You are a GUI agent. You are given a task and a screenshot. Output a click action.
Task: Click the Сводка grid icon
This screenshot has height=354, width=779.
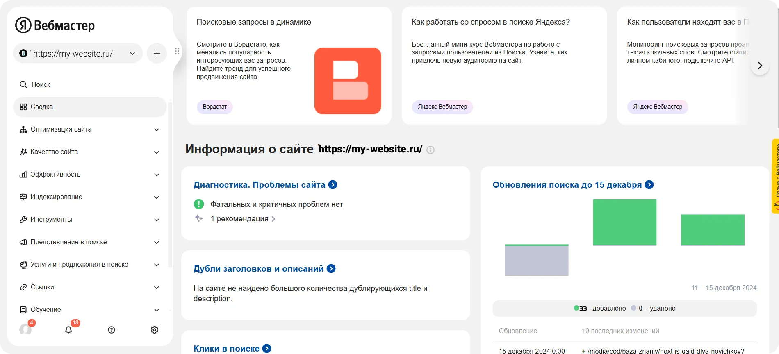23,107
